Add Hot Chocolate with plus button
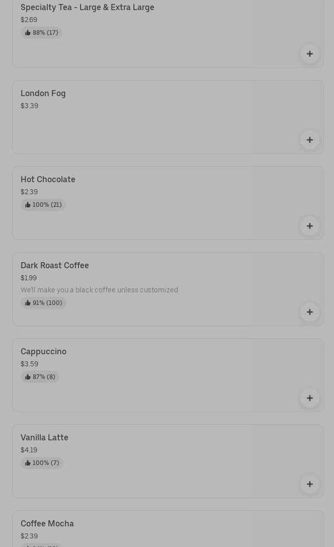The image size is (334, 547). tap(309, 226)
